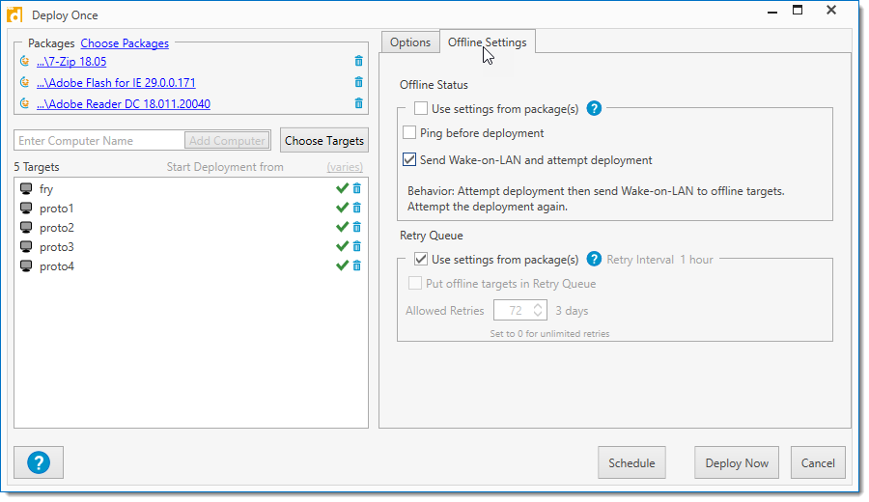Open the (varies) start deployment option
Viewport: 869px width, 502px height.
click(x=345, y=167)
